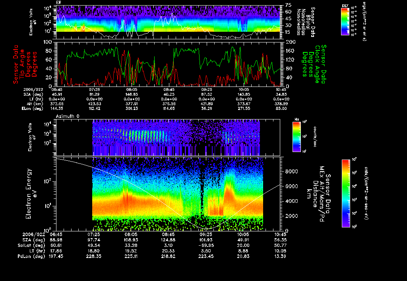407x281 pixels.
Task: Click the "75" BTotal tick label
Action: (x=289, y=6)
